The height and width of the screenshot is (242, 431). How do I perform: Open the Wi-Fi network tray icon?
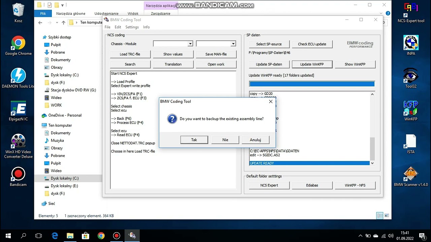[383, 236]
